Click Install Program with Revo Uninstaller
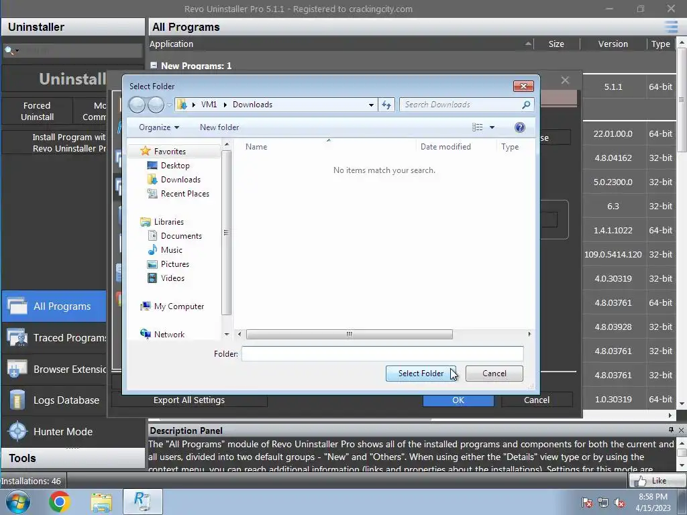This screenshot has height=515, width=687. pyautogui.click(x=54, y=143)
